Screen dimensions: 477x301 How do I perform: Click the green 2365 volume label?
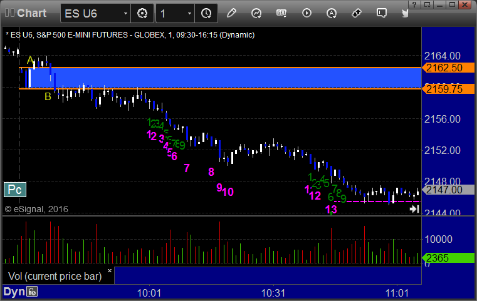448,258
